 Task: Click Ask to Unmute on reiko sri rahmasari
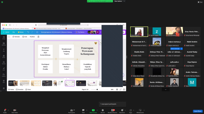click(x=175, y=48)
